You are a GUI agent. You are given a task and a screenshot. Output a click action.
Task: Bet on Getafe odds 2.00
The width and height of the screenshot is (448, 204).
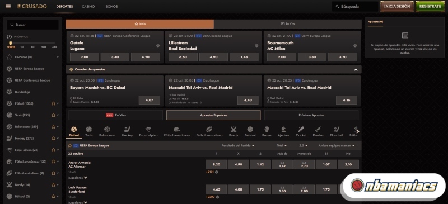point(85,57)
